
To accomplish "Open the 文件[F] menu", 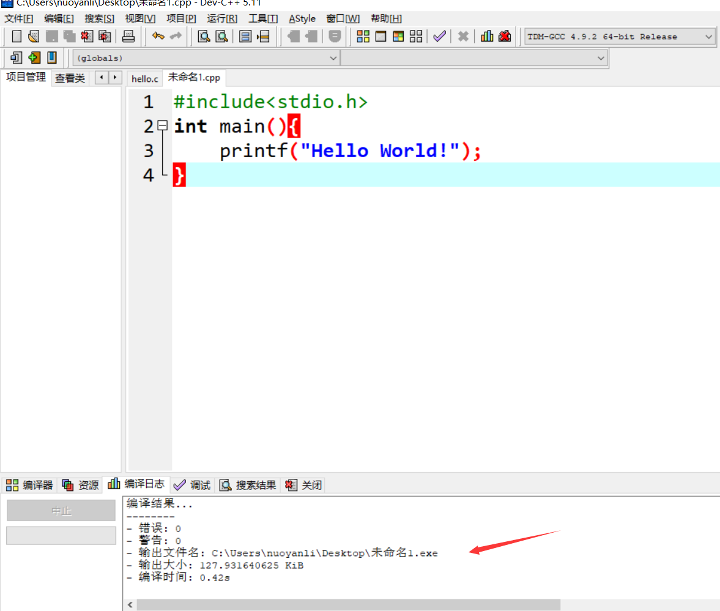I will coord(19,18).
